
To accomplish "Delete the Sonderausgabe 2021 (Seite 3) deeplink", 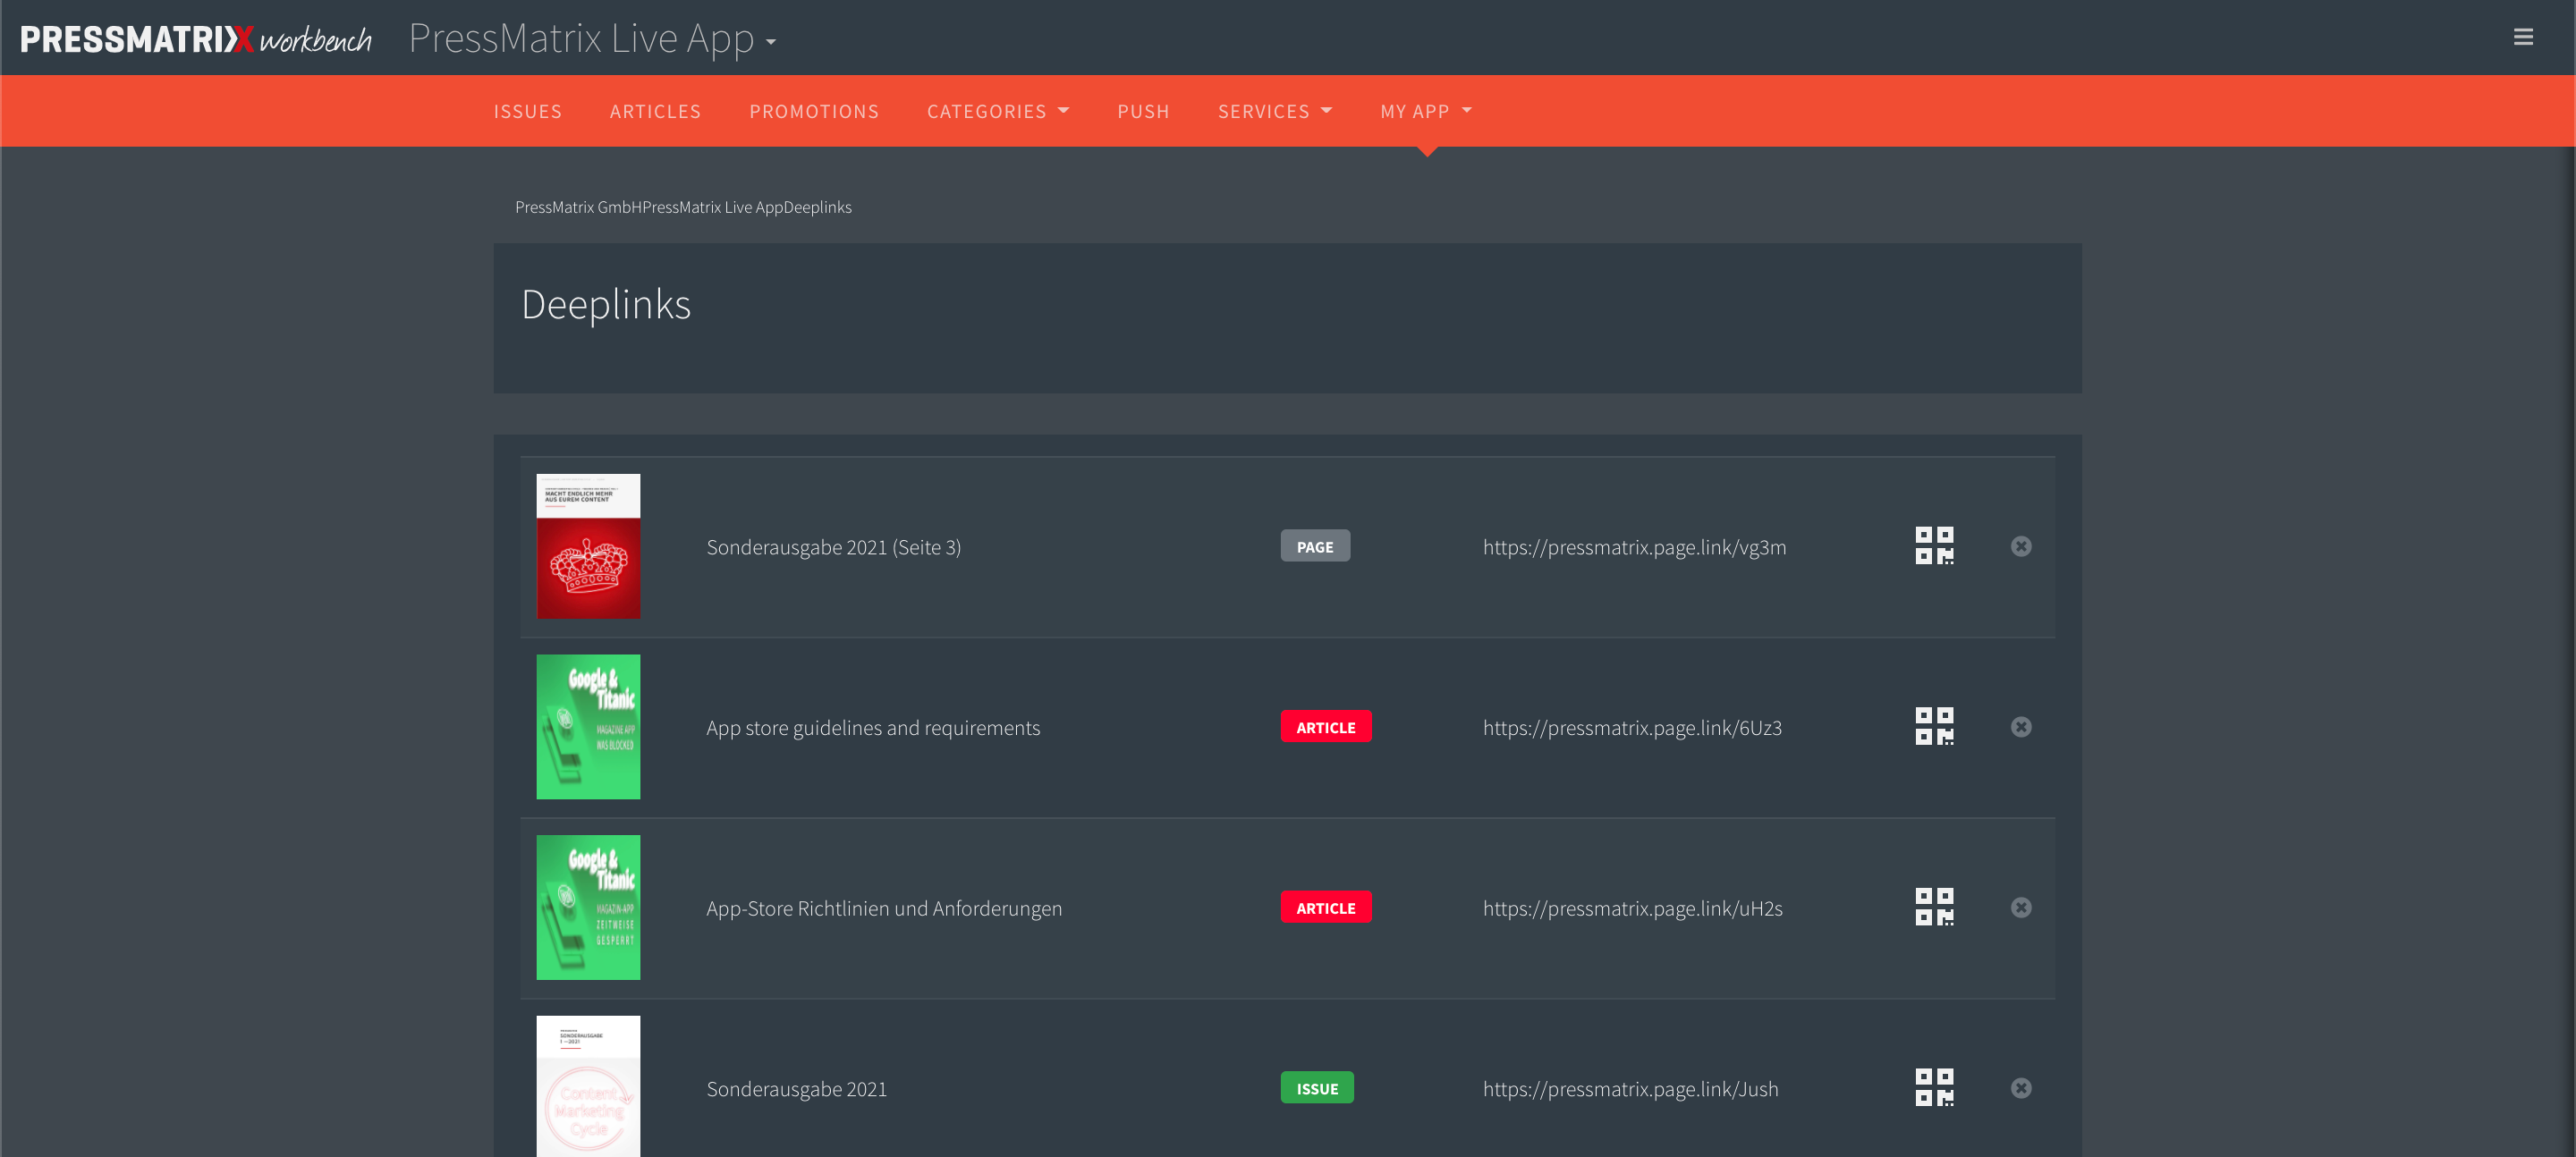I will click(2021, 546).
